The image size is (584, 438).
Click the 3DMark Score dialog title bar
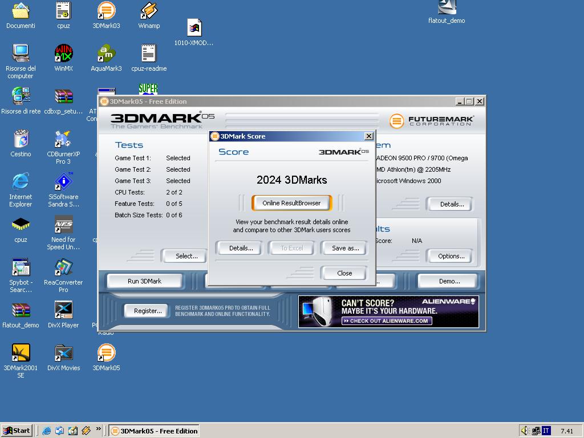click(x=292, y=136)
